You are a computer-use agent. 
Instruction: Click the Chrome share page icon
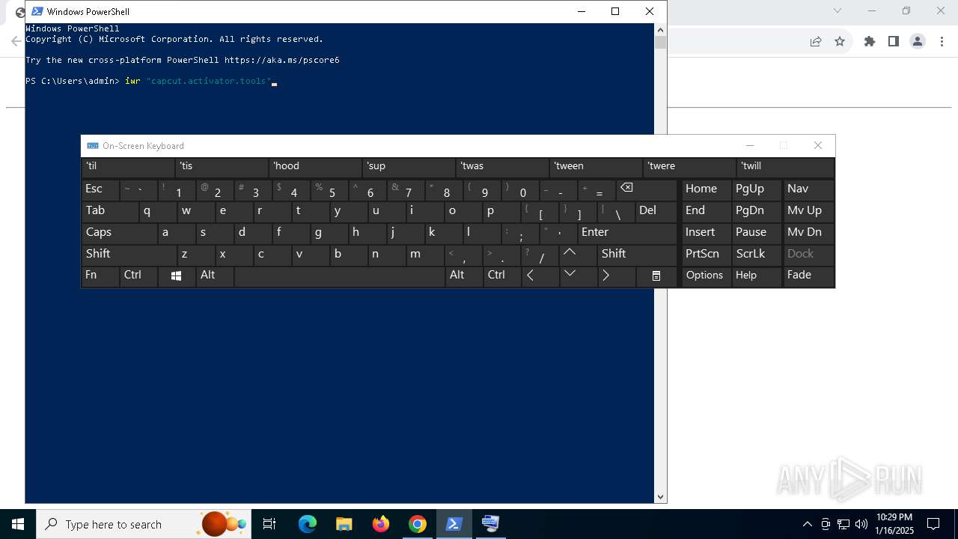tap(816, 41)
